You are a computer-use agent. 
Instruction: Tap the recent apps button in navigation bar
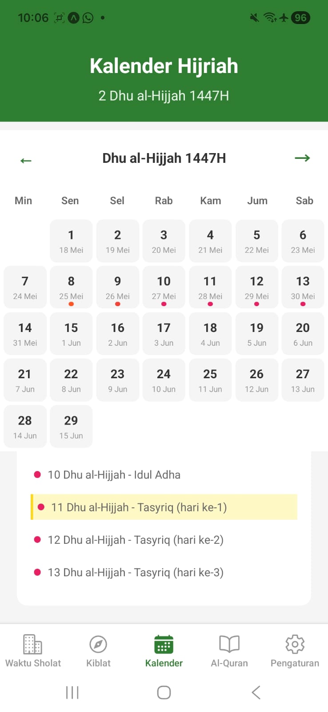click(x=72, y=692)
